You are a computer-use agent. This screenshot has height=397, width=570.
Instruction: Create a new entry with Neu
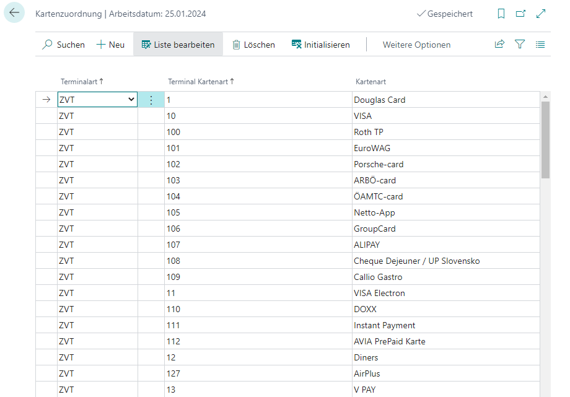pos(110,45)
